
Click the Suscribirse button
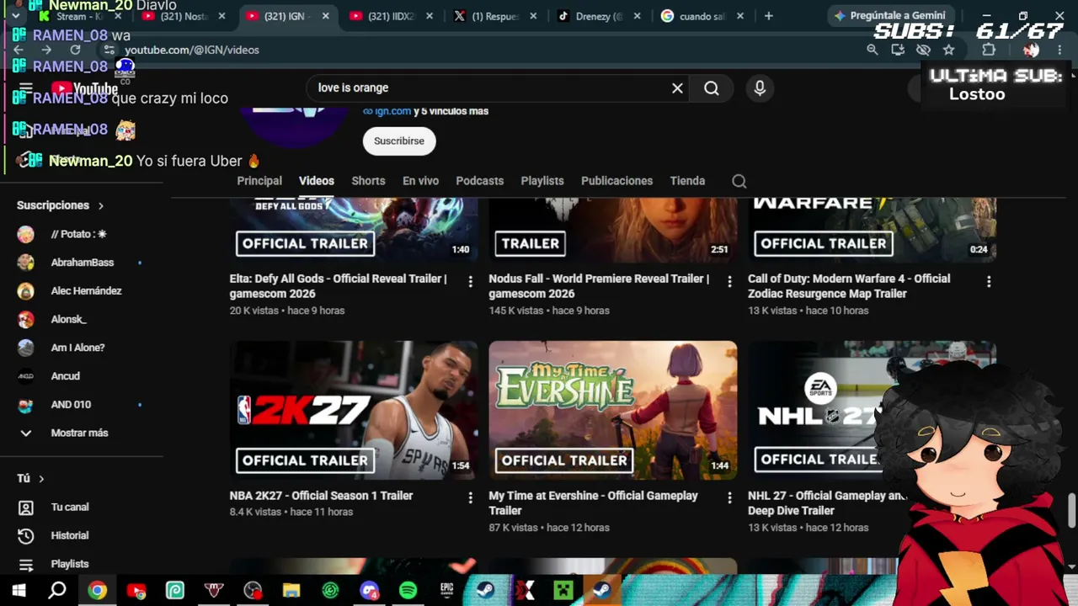pos(399,141)
